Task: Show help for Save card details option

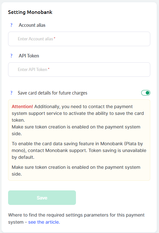Action: 11,93
